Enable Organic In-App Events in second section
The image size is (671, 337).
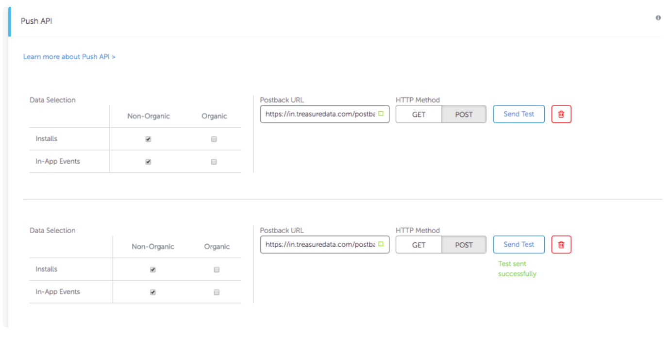pyautogui.click(x=217, y=292)
